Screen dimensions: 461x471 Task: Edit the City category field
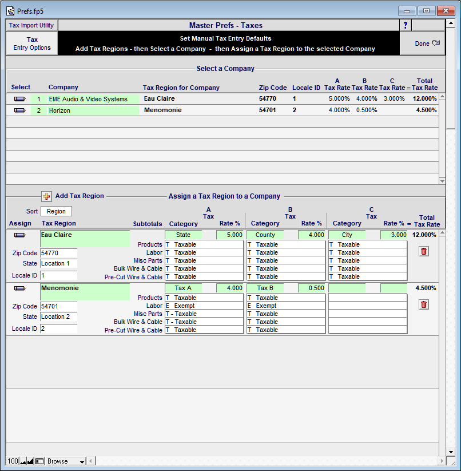click(x=347, y=235)
